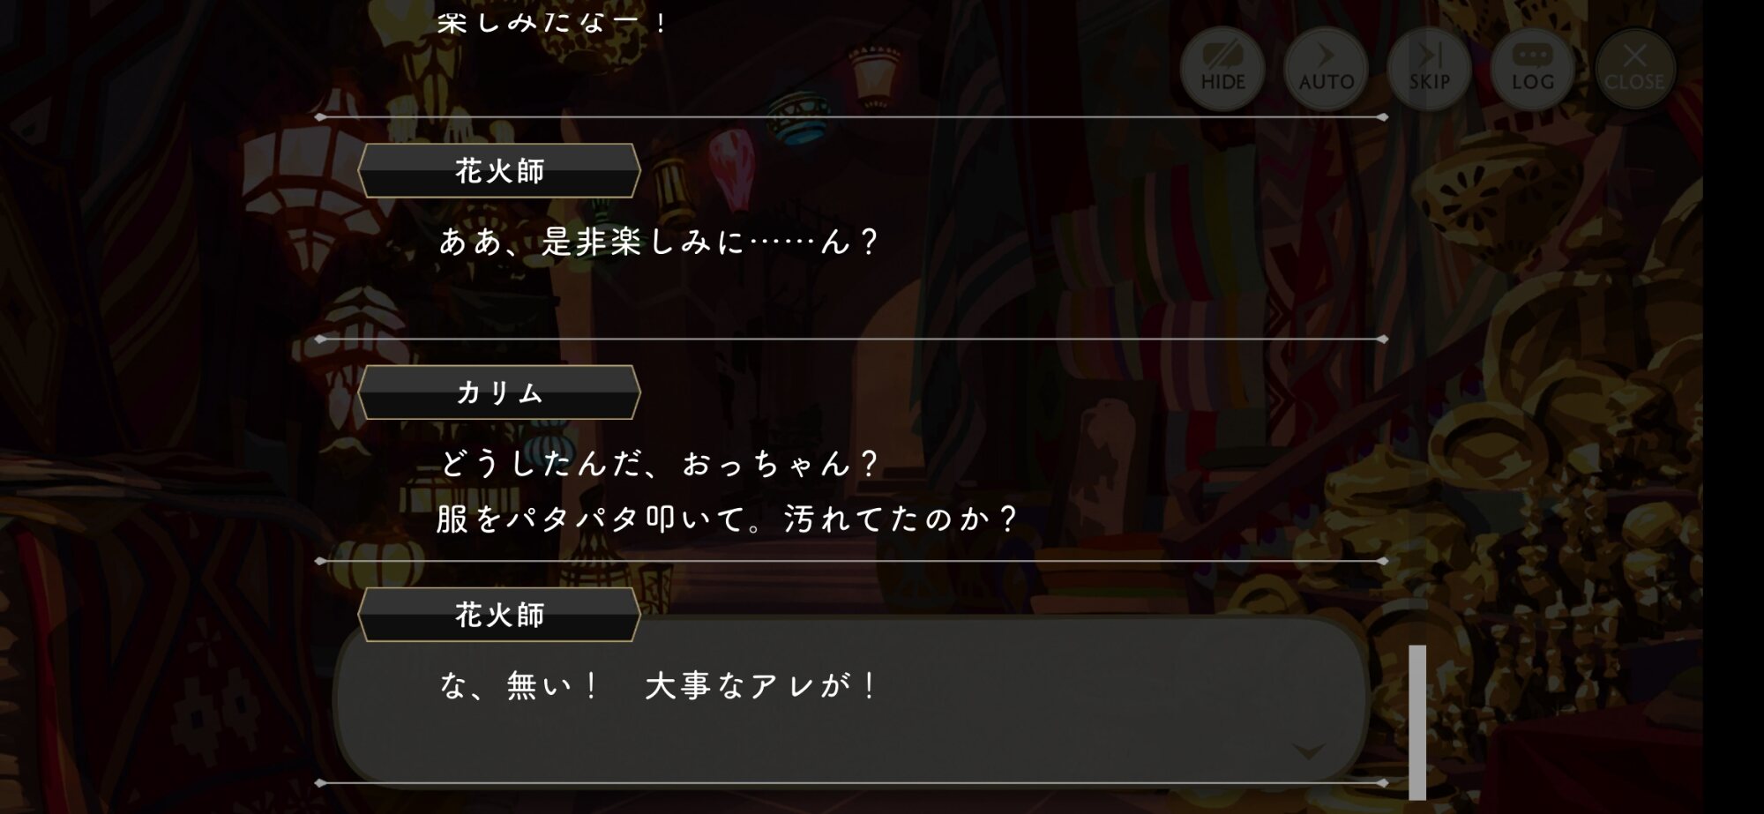Tap the SKIP icon

1429,68
